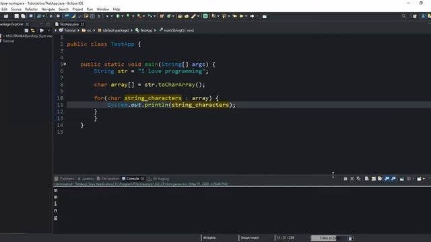Open the New Java Class dropdown arrow
The width and height of the screenshot is (431, 242).
173,16
